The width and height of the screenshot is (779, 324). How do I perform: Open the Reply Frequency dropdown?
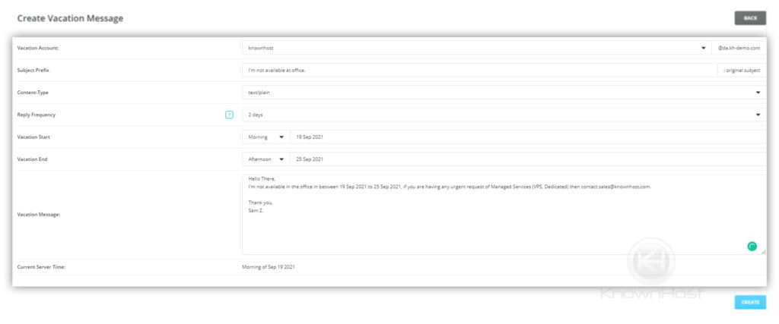504,115
